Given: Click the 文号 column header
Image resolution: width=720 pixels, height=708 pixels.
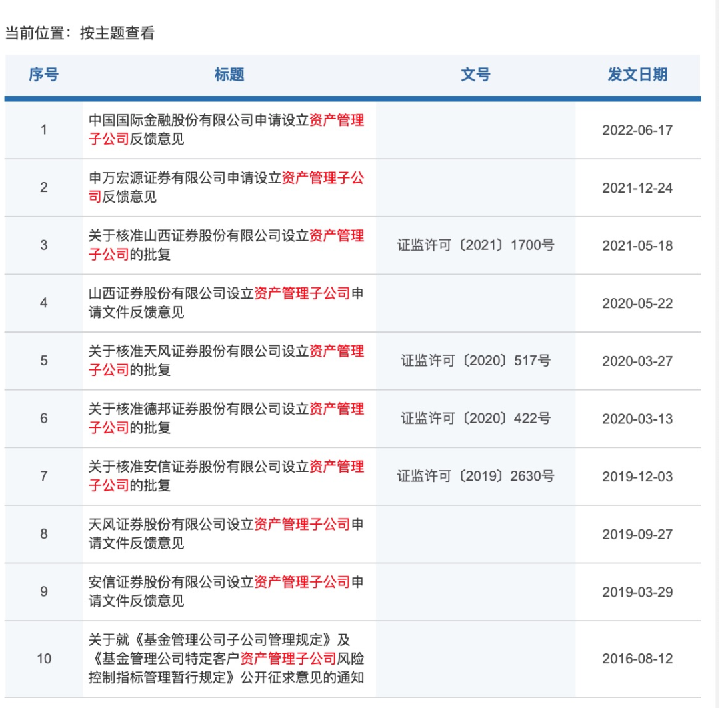Looking at the screenshot, I should (x=476, y=75).
